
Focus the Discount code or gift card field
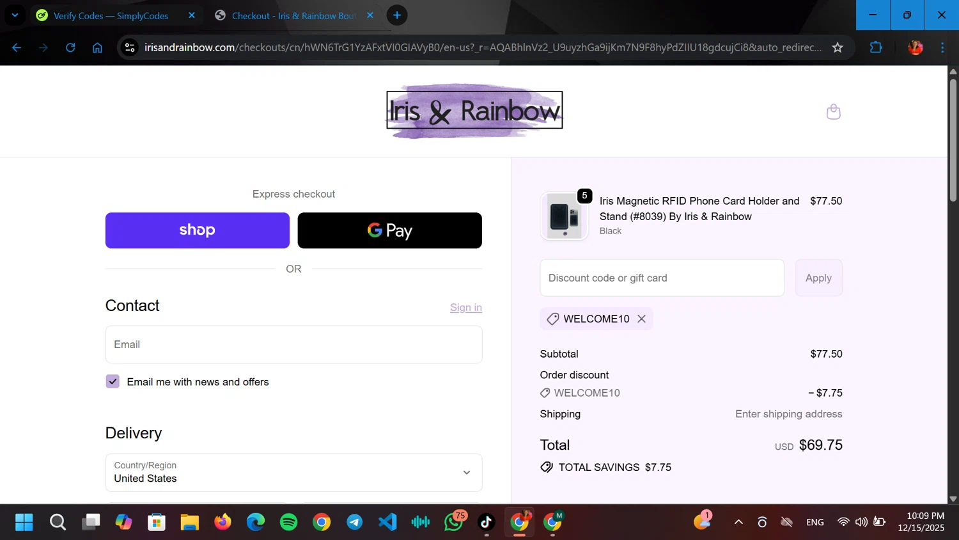[662, 278]
